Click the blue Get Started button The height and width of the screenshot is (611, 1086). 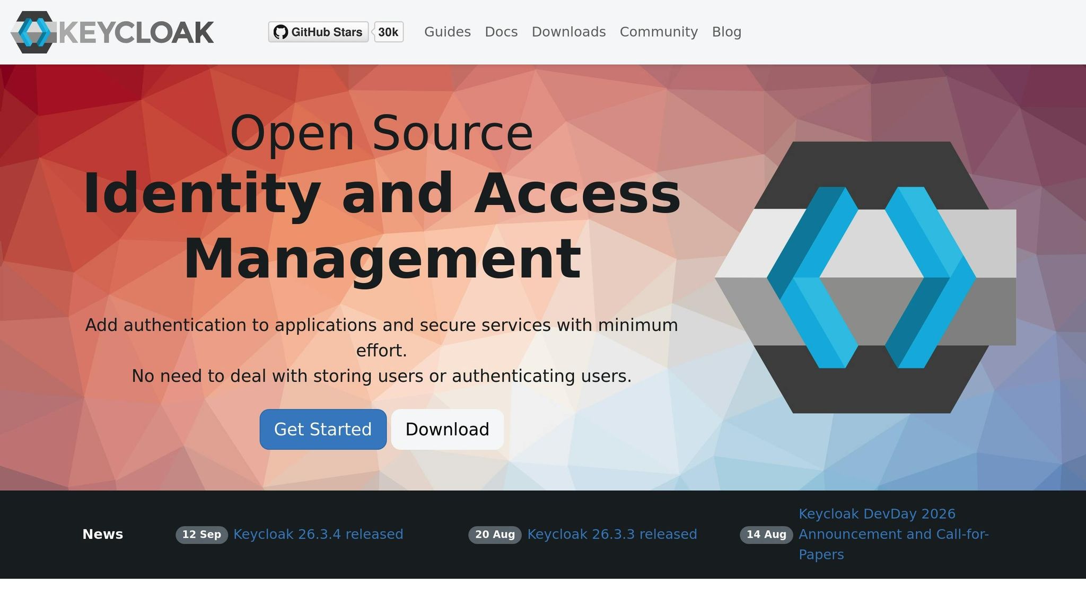click(323, 429)
